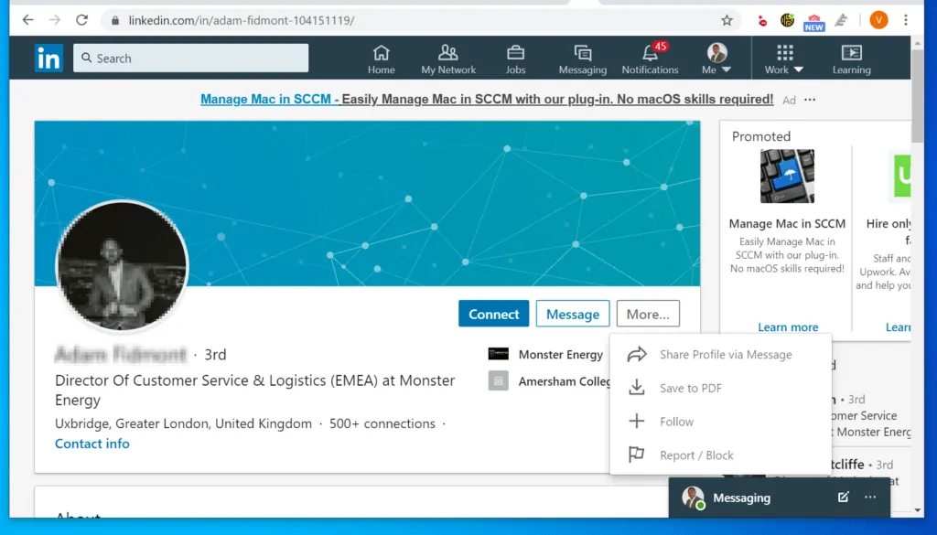Expand the Me dropdown menu

(x=717, y=59)
